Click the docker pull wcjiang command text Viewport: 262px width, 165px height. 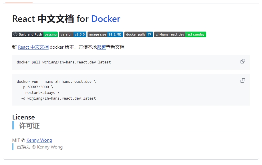pyautogui.click(x=64, y=62)
